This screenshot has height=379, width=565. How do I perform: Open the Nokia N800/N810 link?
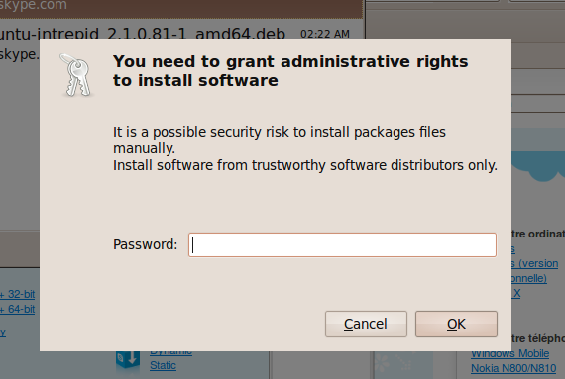pos(513,368)
